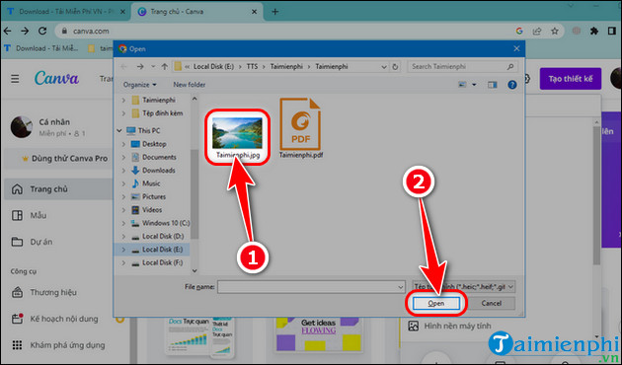The width and height of the screenshot is (622, 365).
Task: Go forward in the Open dialog
Action: (x=139, y=66)
